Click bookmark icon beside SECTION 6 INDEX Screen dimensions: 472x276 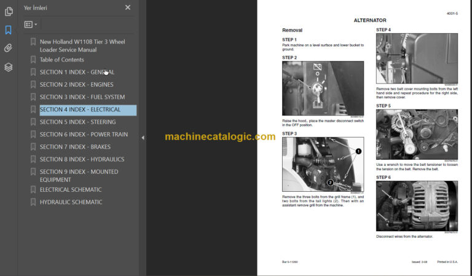pos(33,134)
